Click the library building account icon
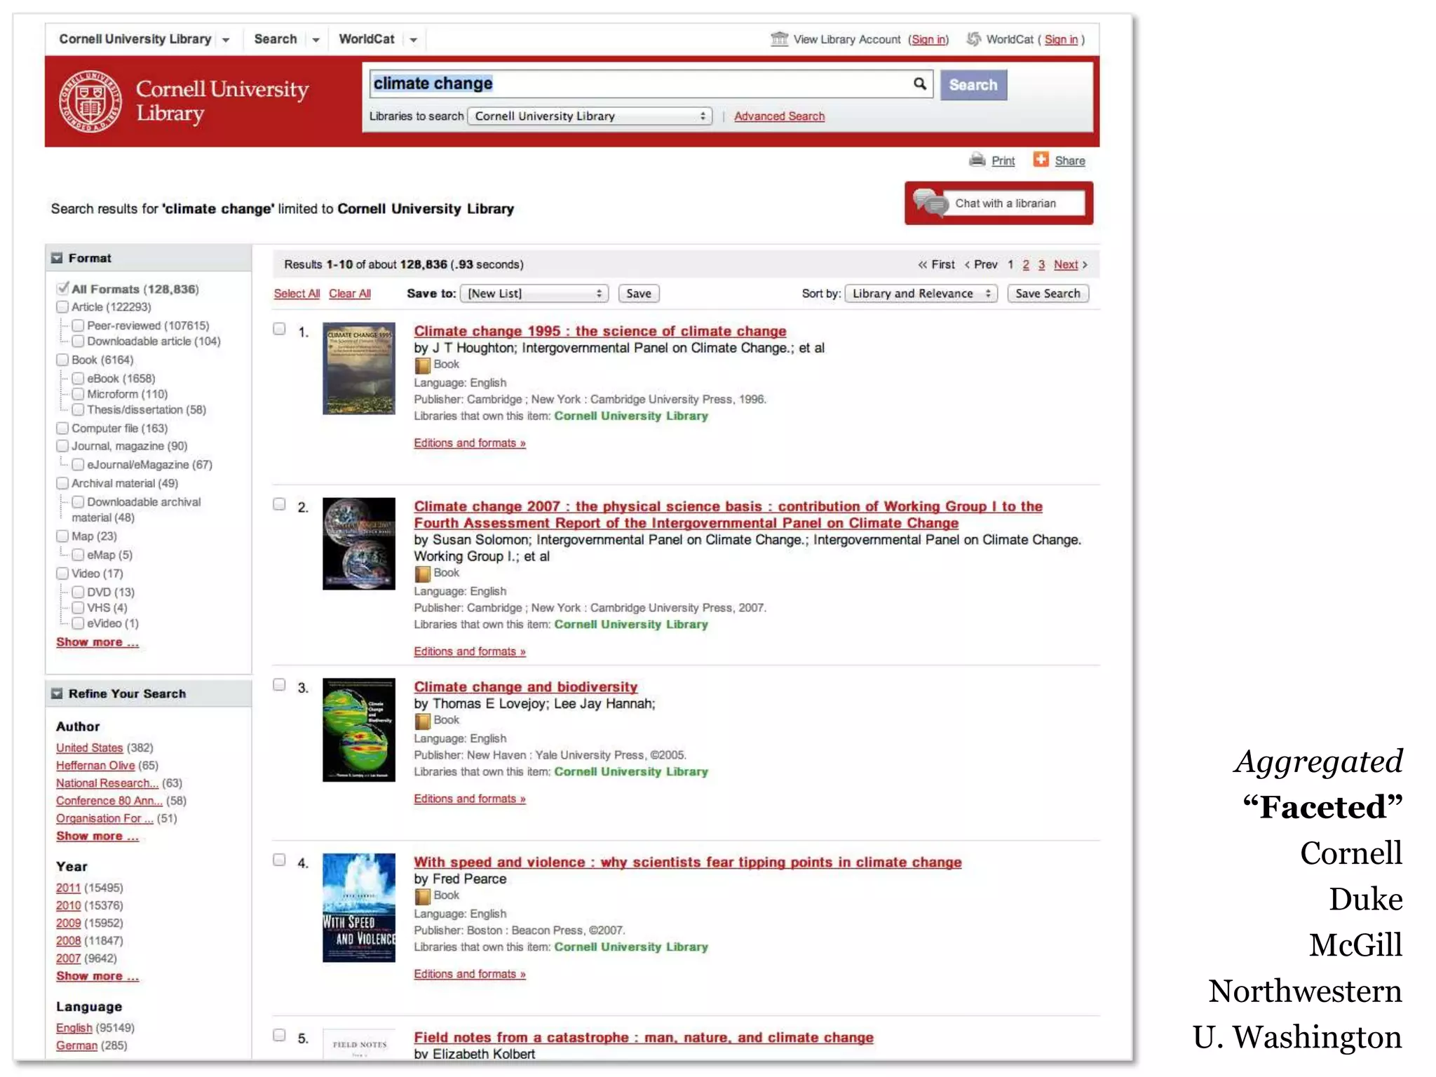The image size is (1436, 1077). click(x=779, y=39)
